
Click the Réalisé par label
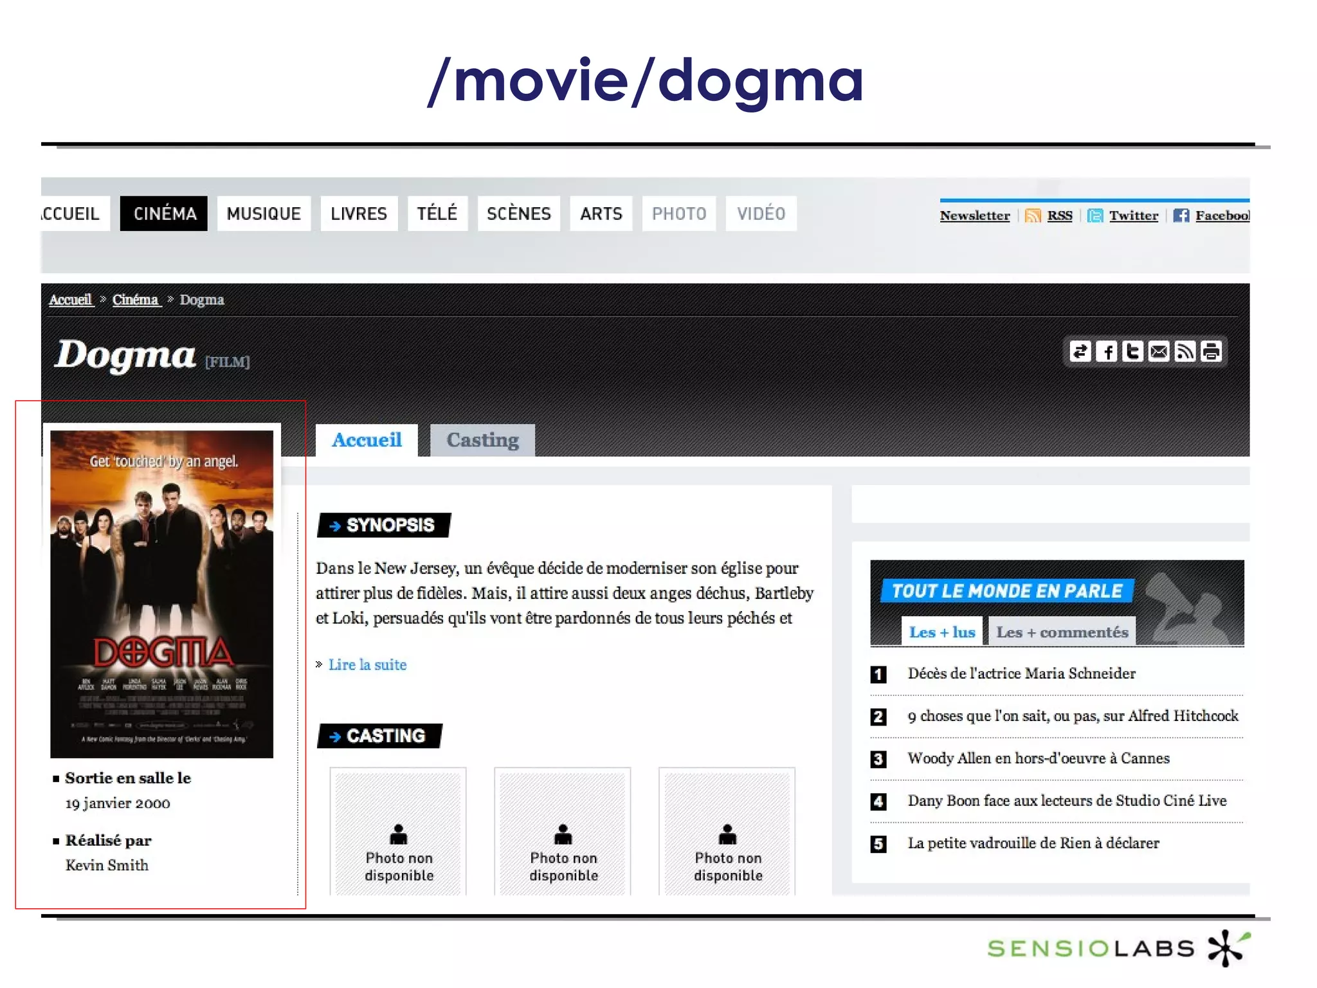tap(108, 841)
